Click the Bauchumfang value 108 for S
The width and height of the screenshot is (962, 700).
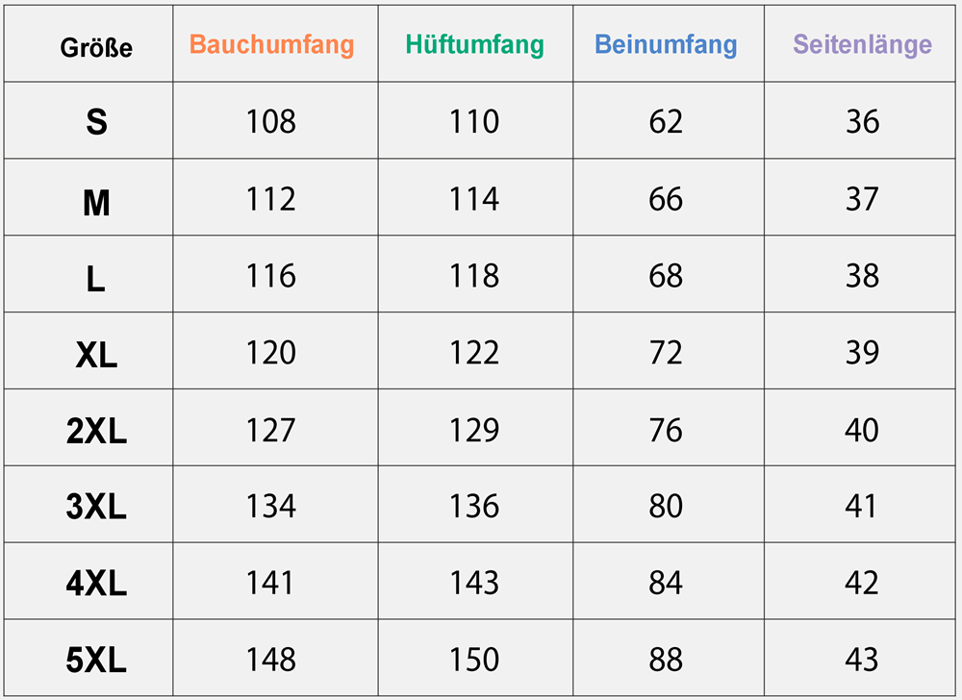click(x=271, y=122)
